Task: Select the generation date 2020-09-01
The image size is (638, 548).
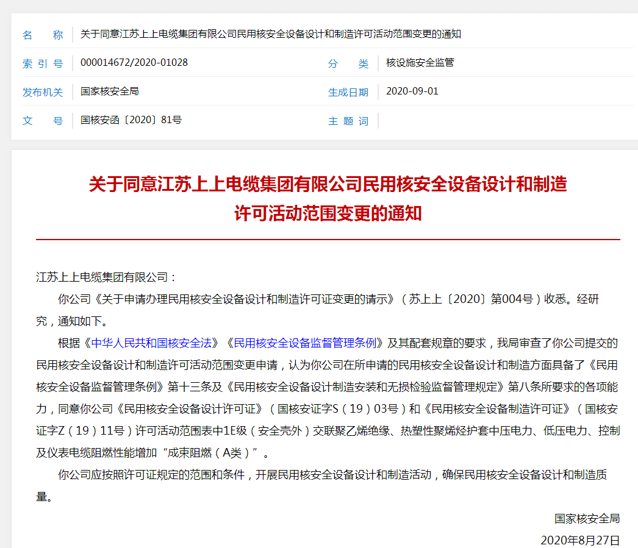Action: point(412,91)
